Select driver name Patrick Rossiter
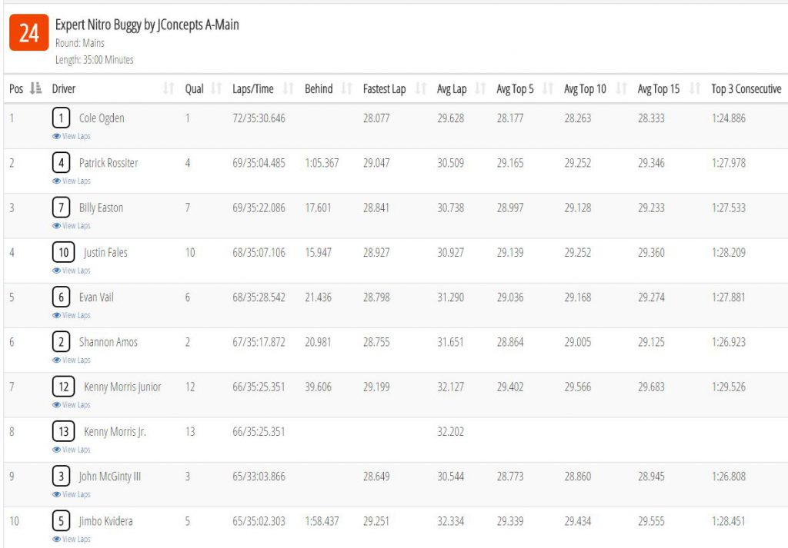The height and width of the screenshot is (548, 788). 109,163
